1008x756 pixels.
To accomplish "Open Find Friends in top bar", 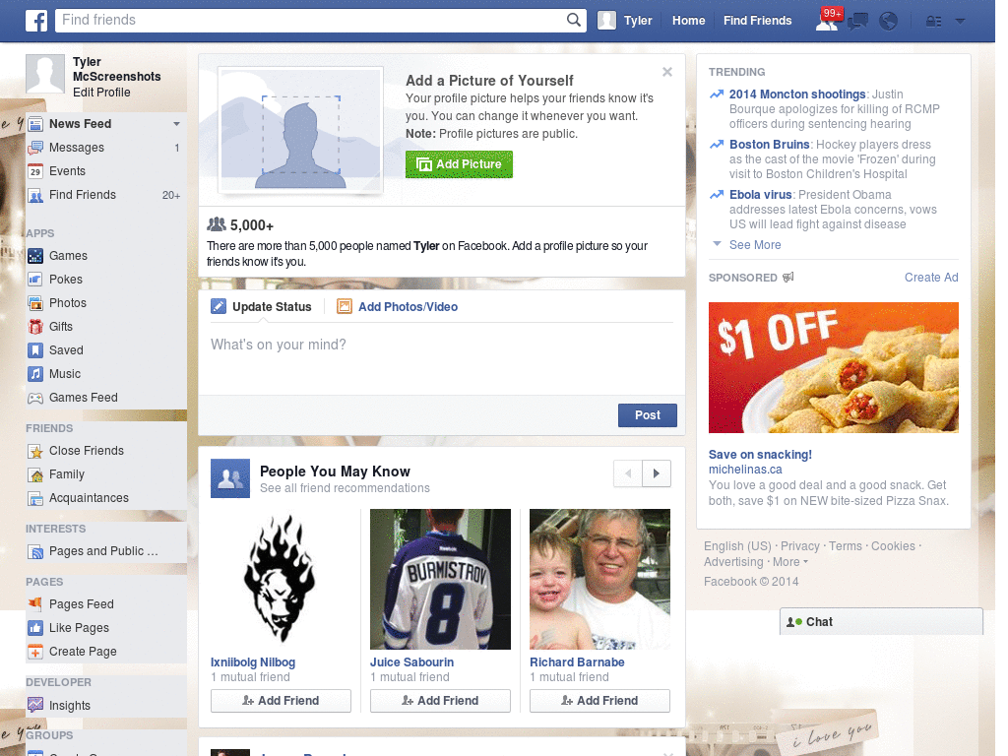I will (x=757, y=21).
